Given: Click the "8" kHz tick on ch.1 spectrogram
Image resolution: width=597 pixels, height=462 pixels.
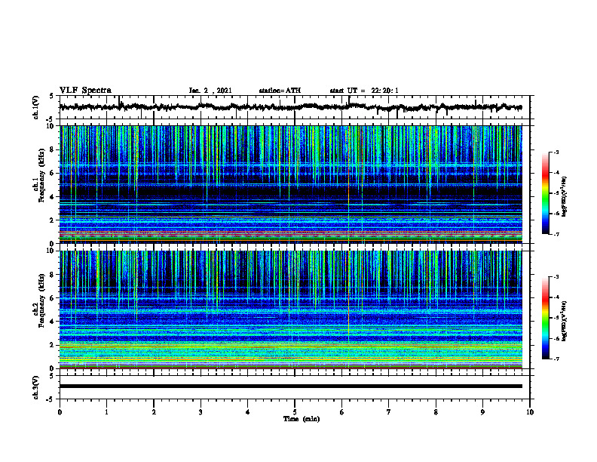Looking at the screenshot, I should coord(52,149).
